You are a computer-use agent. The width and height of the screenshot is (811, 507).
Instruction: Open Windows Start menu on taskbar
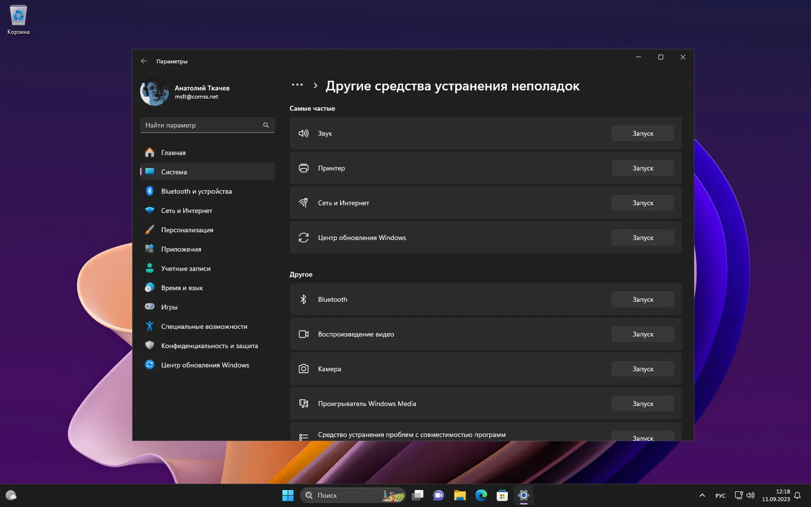tap(288, 495)
